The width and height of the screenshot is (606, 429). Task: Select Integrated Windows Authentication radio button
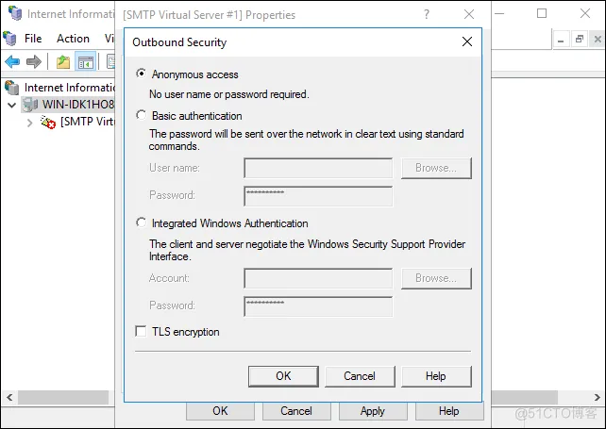(x=142, y=223)
